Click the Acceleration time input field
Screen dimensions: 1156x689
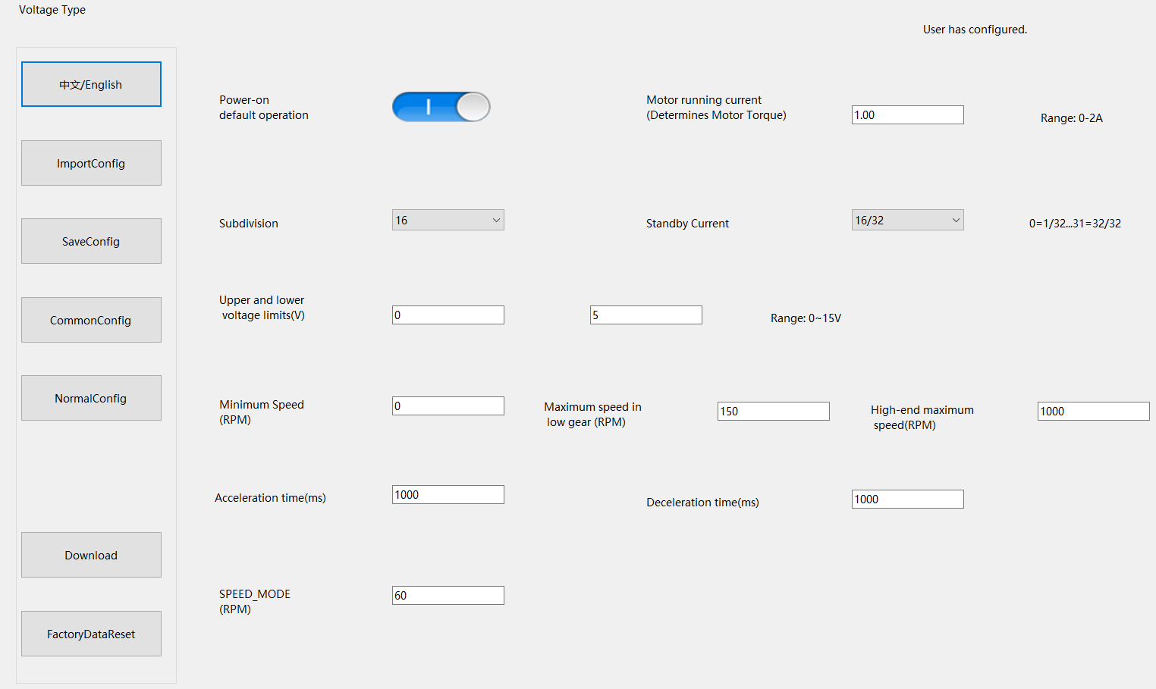click(x=448, y=494)
